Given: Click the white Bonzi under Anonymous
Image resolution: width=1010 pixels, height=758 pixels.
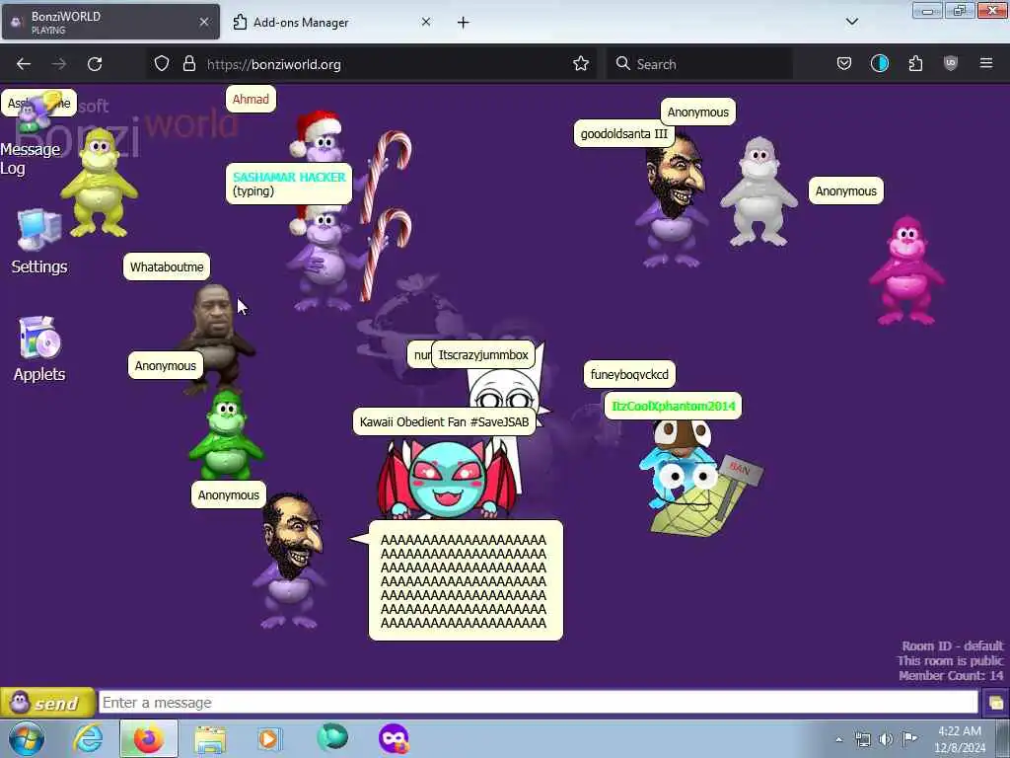Looking at the screenshot, I should (x=758, y=191).
